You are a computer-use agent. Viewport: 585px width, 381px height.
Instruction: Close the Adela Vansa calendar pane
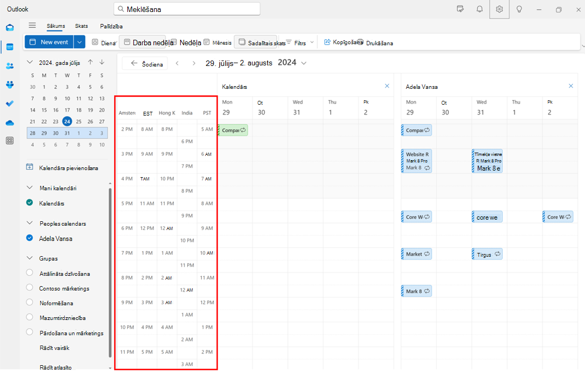571,86
